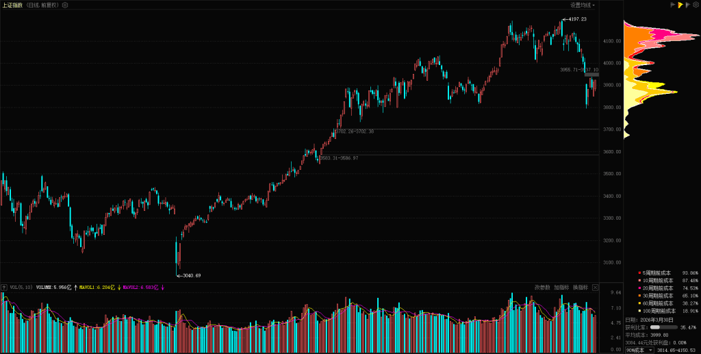This screenshot has width=701, height=354.
Task: Click 换指标 to switch the indicator
Action: point(581,288)
